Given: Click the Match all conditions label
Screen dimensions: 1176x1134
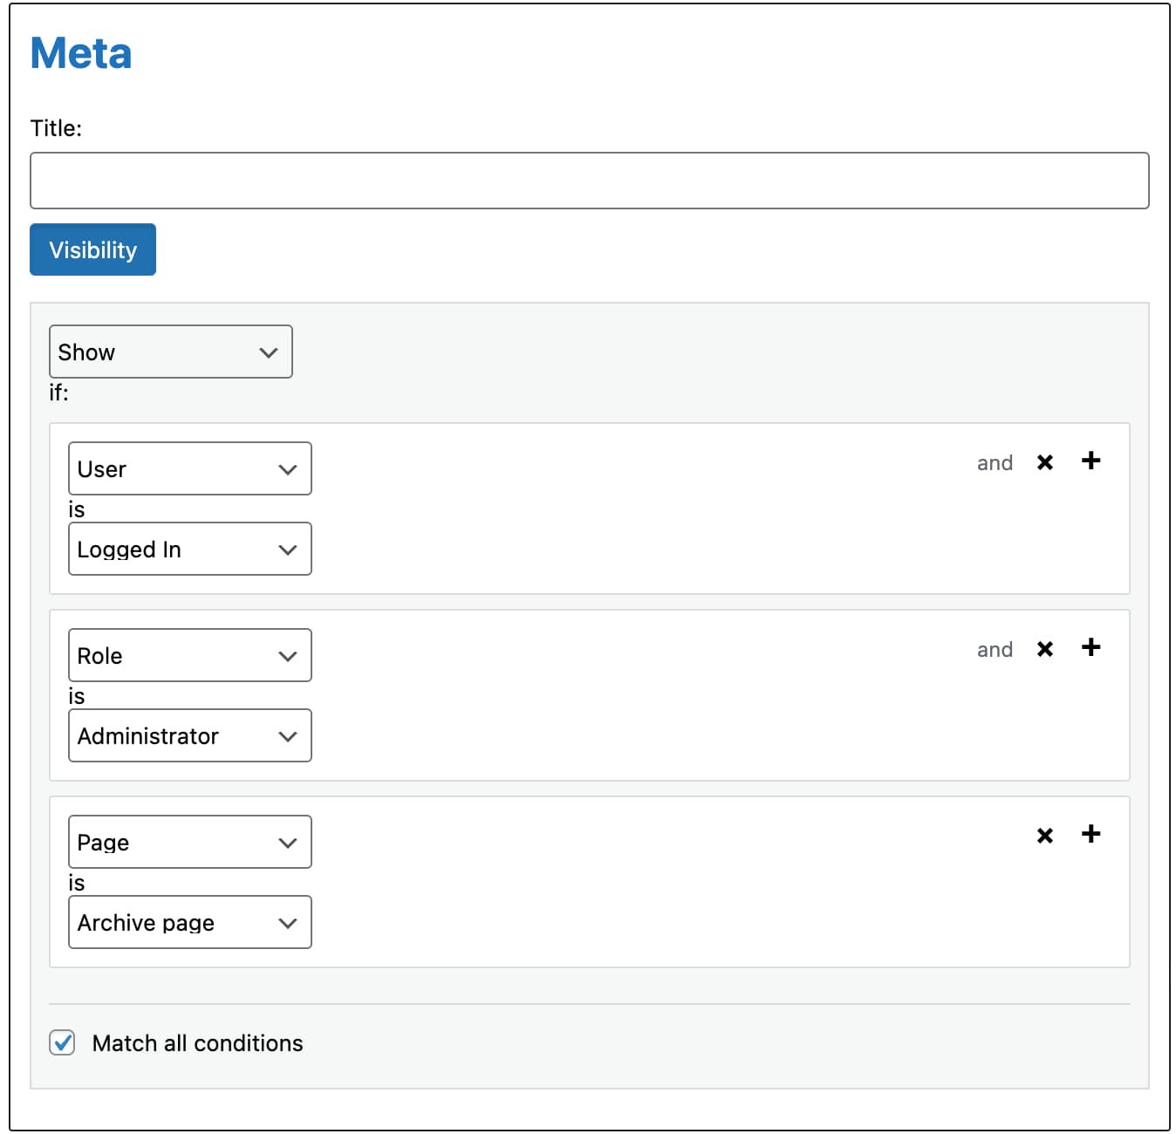Looking at the screenshot, I should [197, 1043].
